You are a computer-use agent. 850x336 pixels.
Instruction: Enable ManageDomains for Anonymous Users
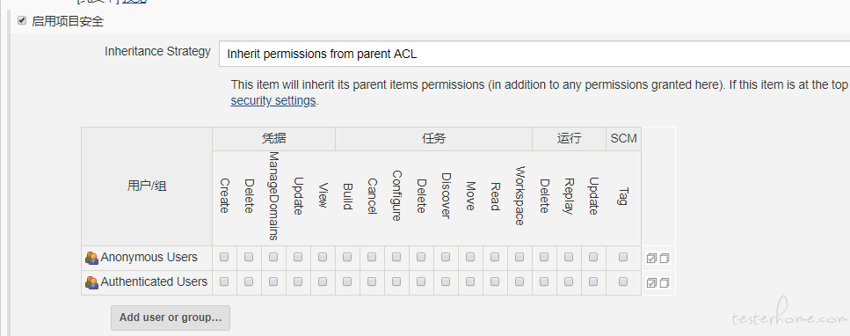(273, 258)
